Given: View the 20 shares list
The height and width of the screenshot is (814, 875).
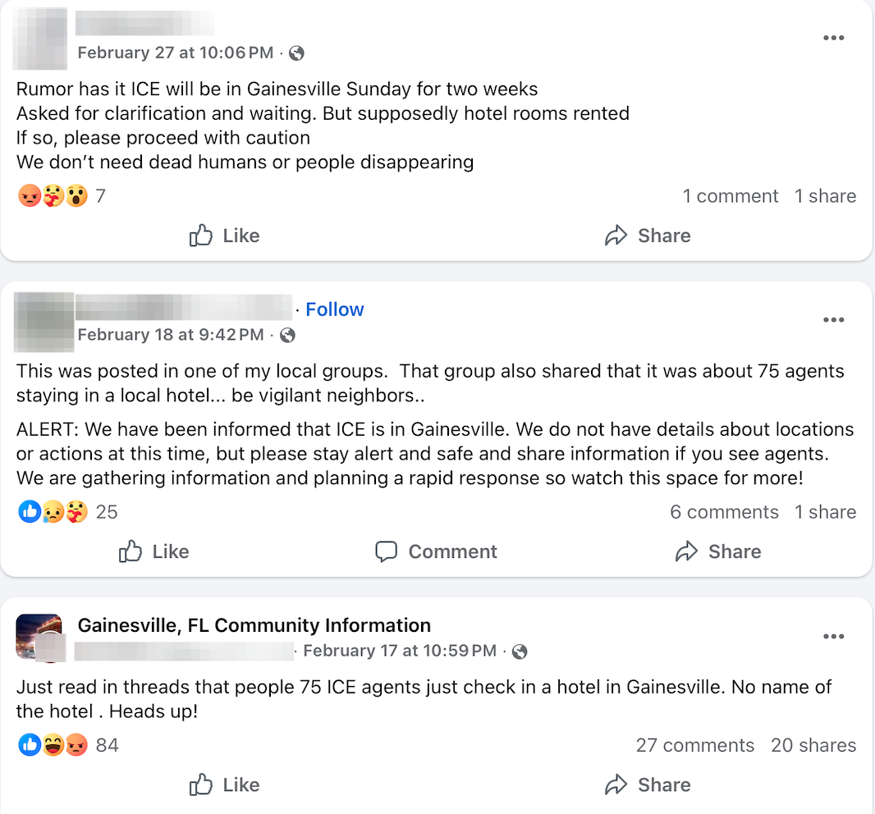Looking at the screenshot, I should [813, 745].
